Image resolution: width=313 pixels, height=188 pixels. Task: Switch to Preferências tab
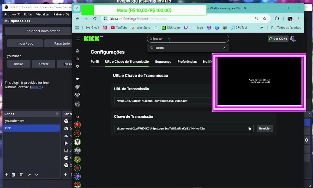pos(187,62)
